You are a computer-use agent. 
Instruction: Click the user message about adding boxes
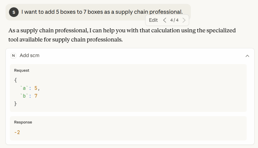(102, 12)
